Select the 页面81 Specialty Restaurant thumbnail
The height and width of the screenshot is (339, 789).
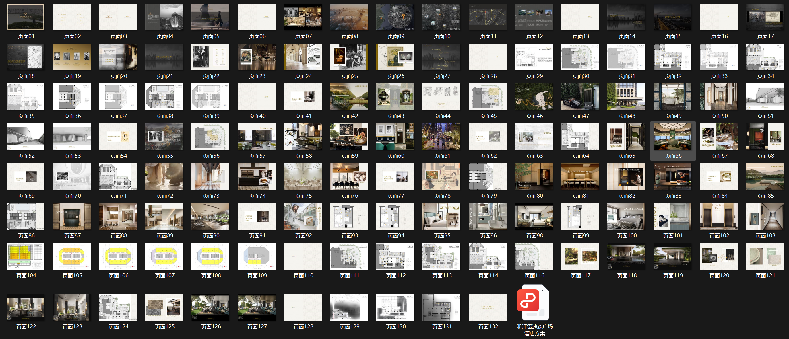580,177
